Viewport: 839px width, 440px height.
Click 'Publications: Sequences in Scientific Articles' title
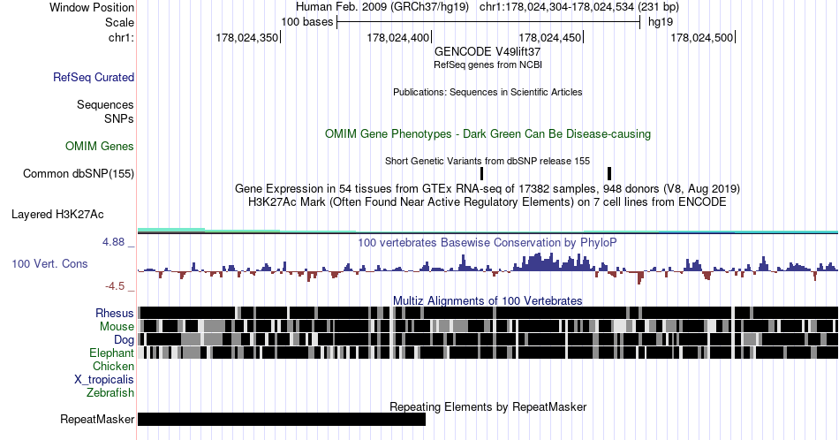488,92
